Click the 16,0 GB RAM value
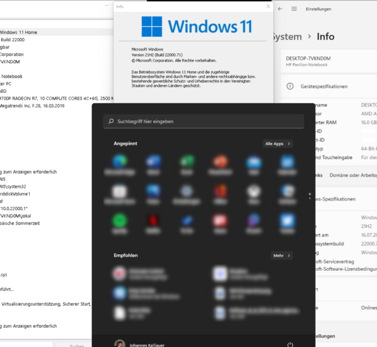 [x=369, y=122]
